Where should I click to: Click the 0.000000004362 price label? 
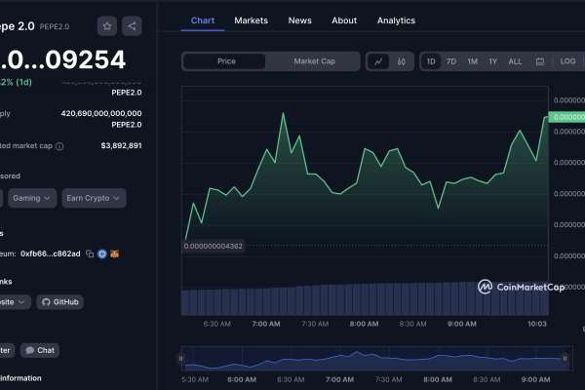[213, 247]
